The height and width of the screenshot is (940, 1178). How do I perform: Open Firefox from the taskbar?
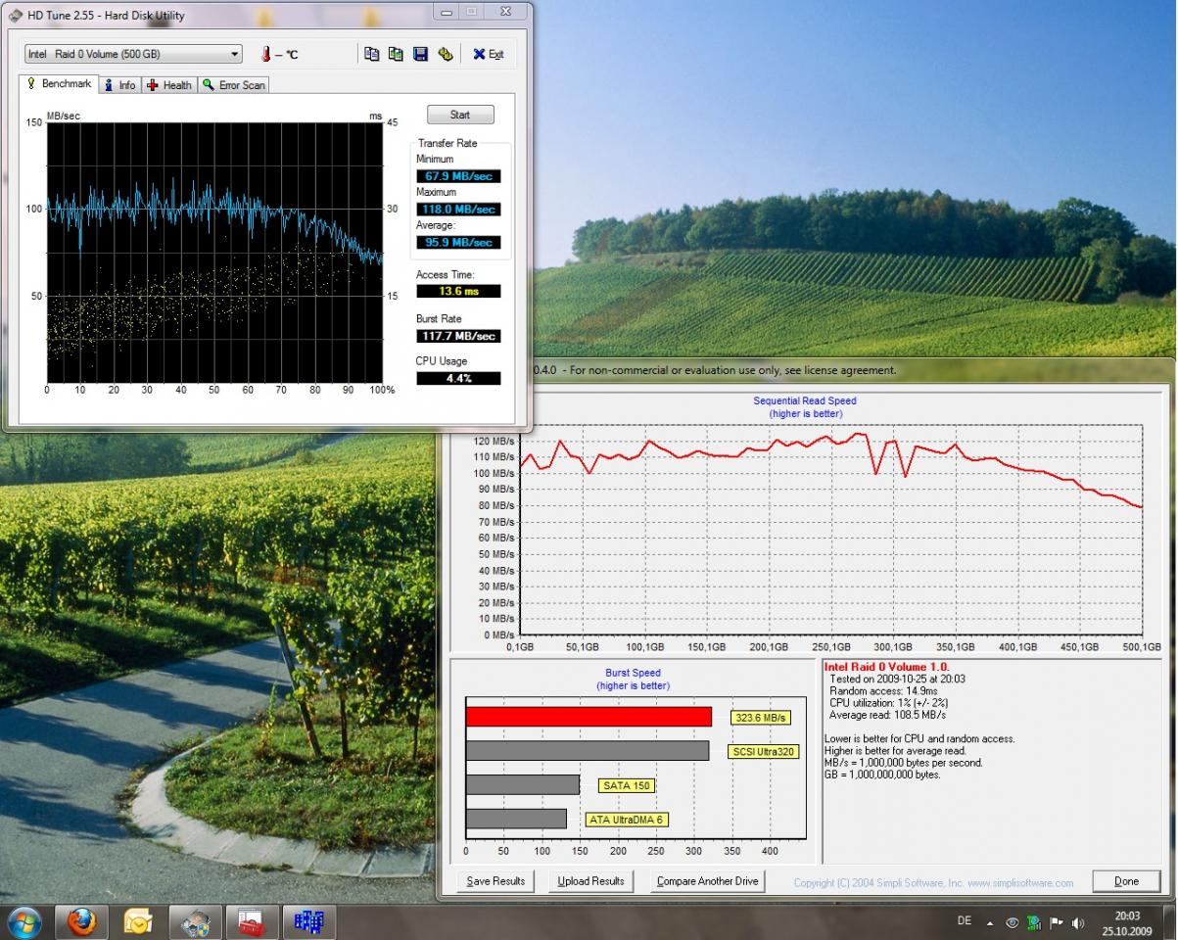pyautogui.click(x=82, y=922)
